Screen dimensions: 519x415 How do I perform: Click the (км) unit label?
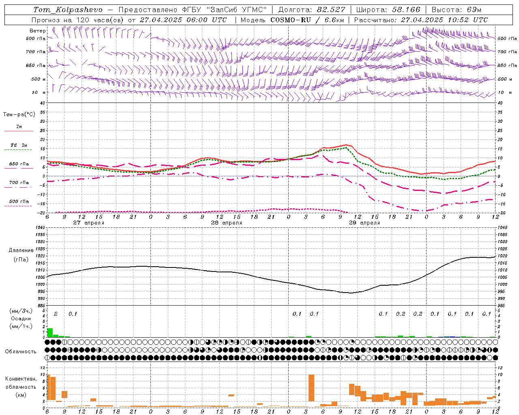pyautogui.click(x=21, y=394)
